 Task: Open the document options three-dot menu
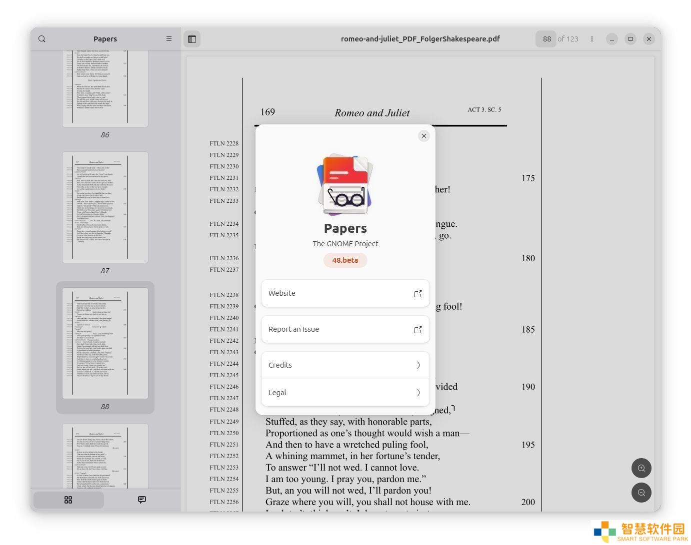coord(592,39)
